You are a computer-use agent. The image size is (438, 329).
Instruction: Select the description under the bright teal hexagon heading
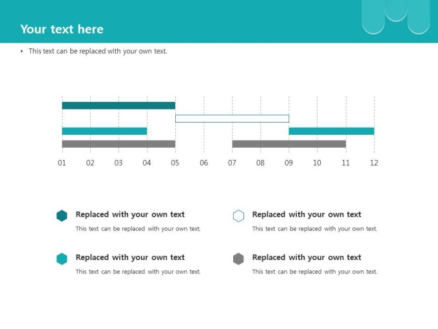click(x=138, y=272)
